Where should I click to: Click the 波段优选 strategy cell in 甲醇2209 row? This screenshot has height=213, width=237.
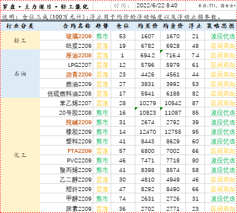click(x=221, y=198)
